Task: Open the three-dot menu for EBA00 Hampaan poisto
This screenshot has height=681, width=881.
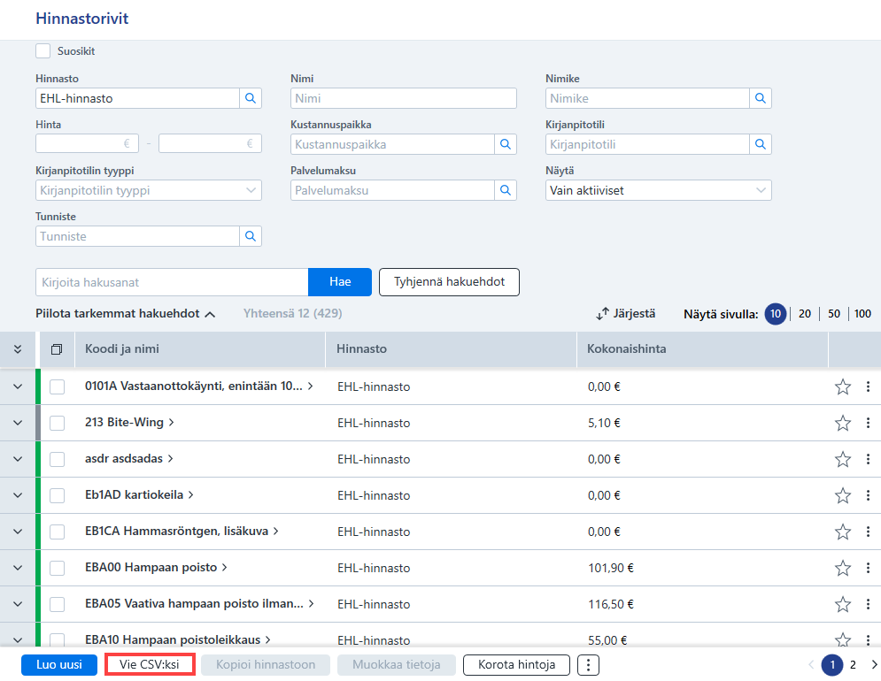Action: tap(868, 568)
